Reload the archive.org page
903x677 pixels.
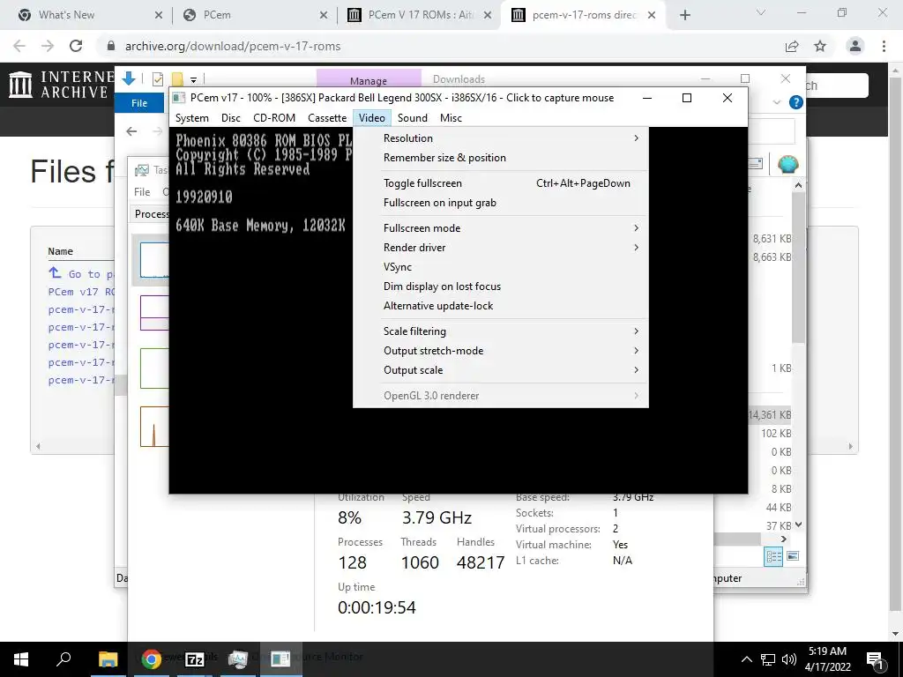pyautogui.click(x=76, y=46)
